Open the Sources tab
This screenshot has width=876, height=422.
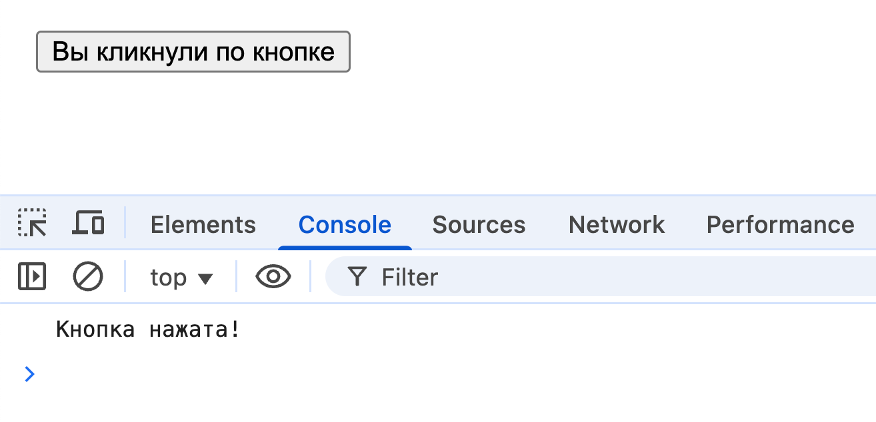click(x=479, y=225)
